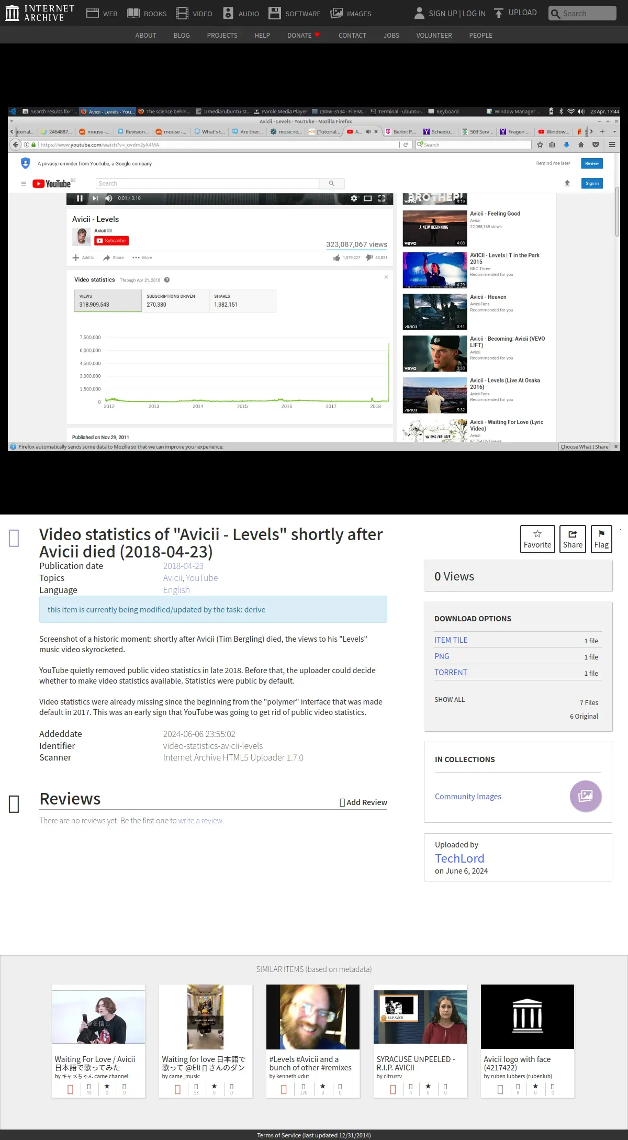Click the purple Community Images collection icon
Screen dimensions: 628x1140
[585, 796]
